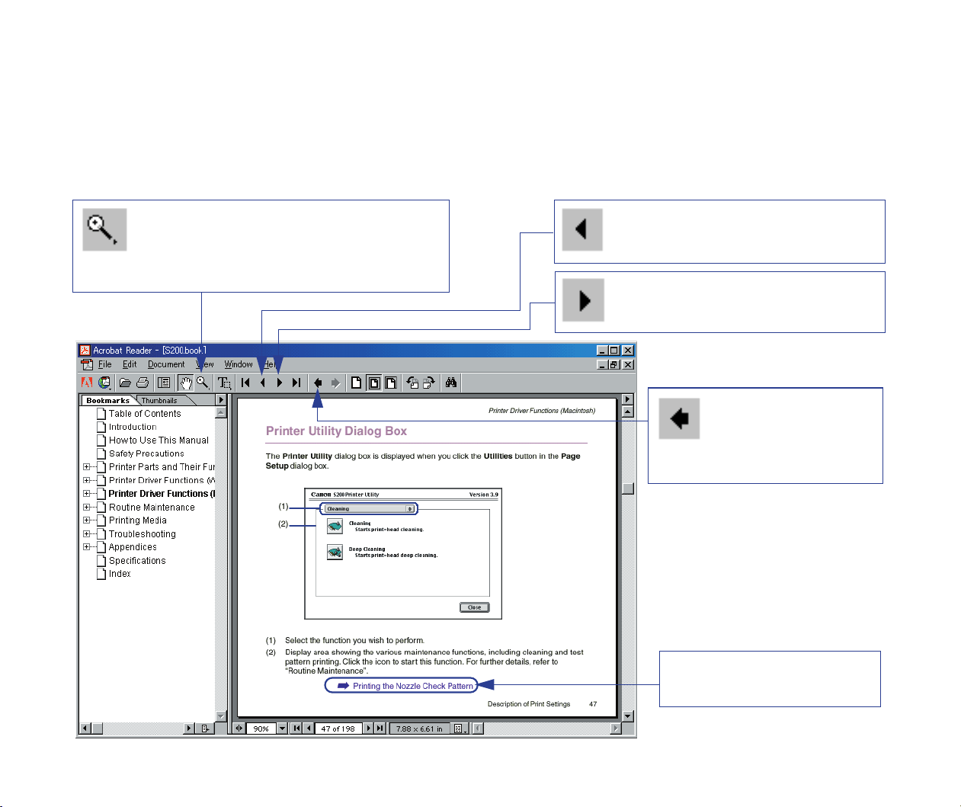The width and height of the screenshot is (961, 807).
Task: Rotate page clockwise toolbar icon
Action: pos(429,383)
